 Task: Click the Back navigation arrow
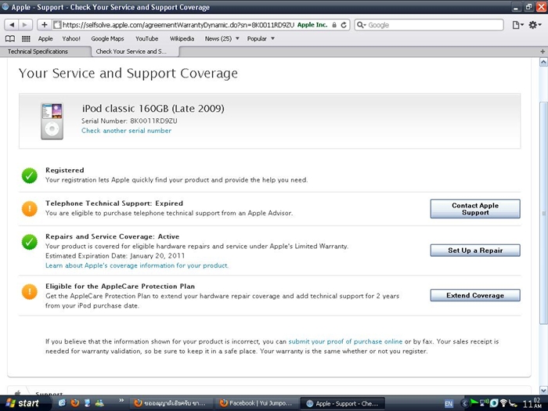pyautogui.click(x=10, y=25)
